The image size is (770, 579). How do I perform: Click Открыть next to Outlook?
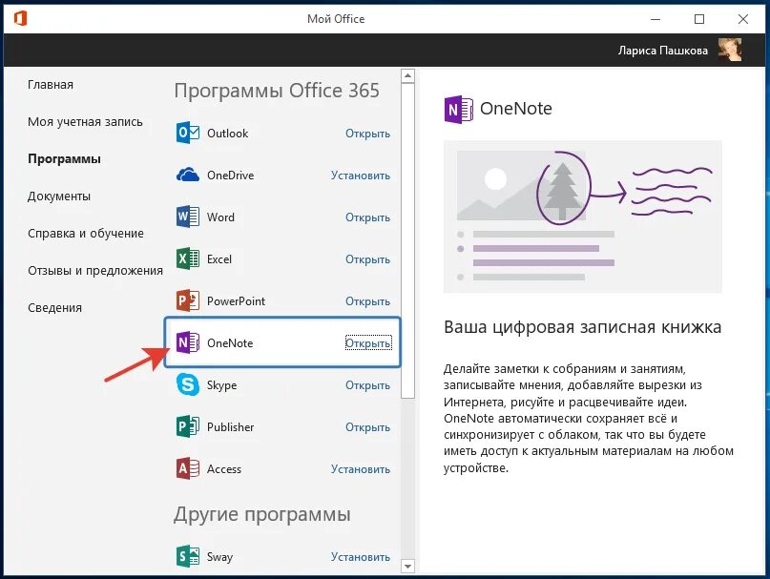pos(367,134)
